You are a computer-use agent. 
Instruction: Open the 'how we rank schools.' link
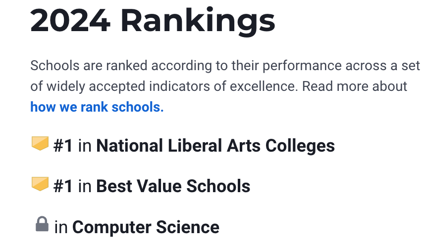pos(97,107)
